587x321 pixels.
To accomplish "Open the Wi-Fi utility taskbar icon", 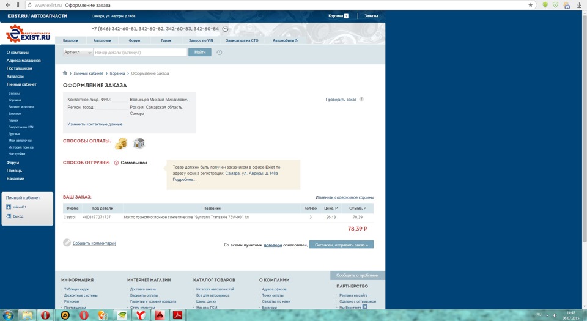I will pos(122,315).
